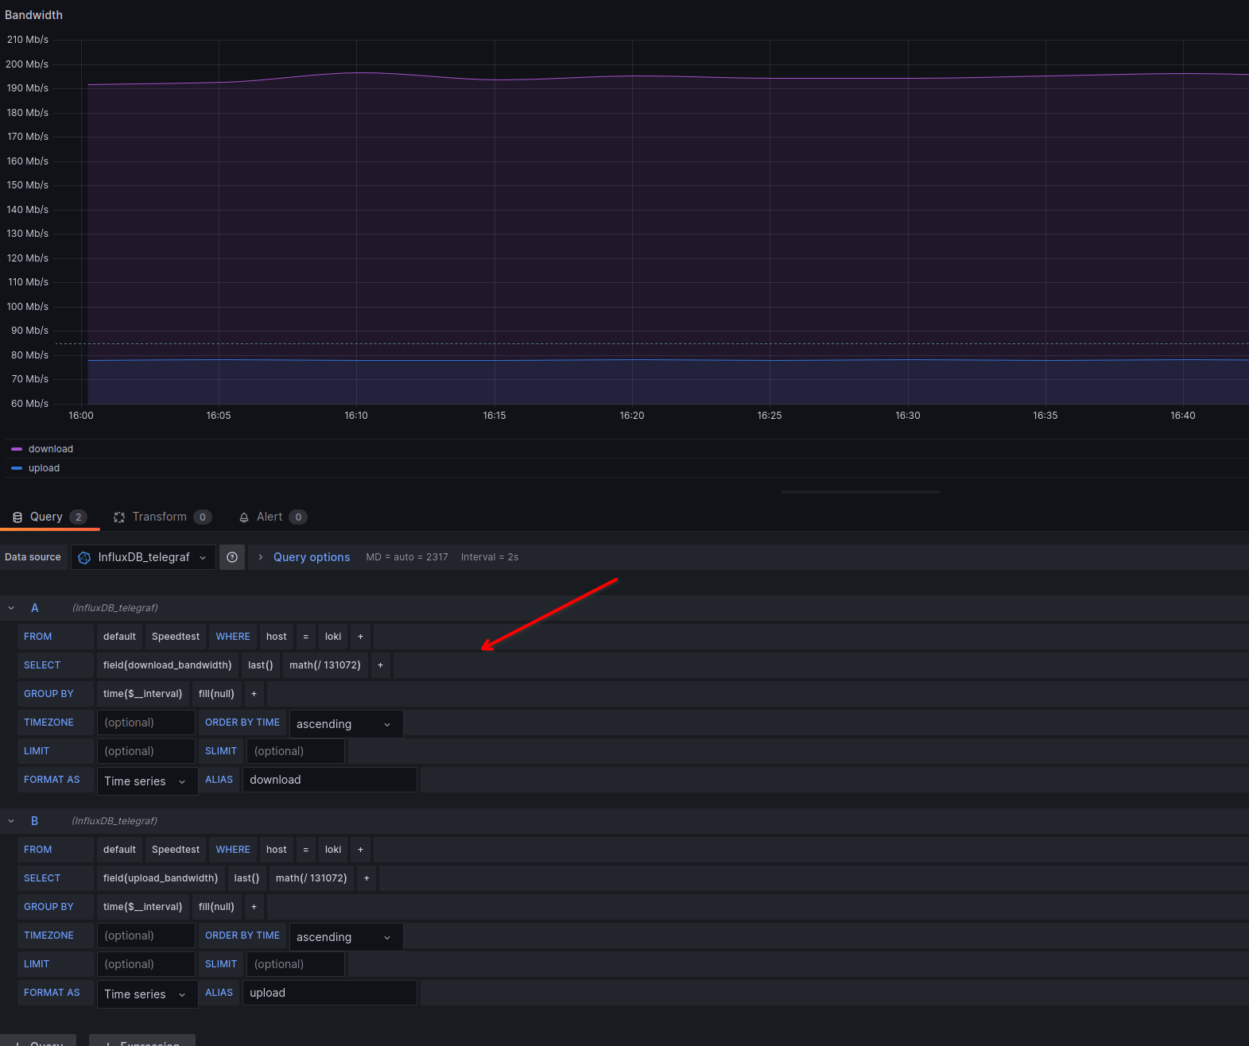Click equals operator in query A WHERE
The image size is (1249, 1046).
click(x=306, y=637)
